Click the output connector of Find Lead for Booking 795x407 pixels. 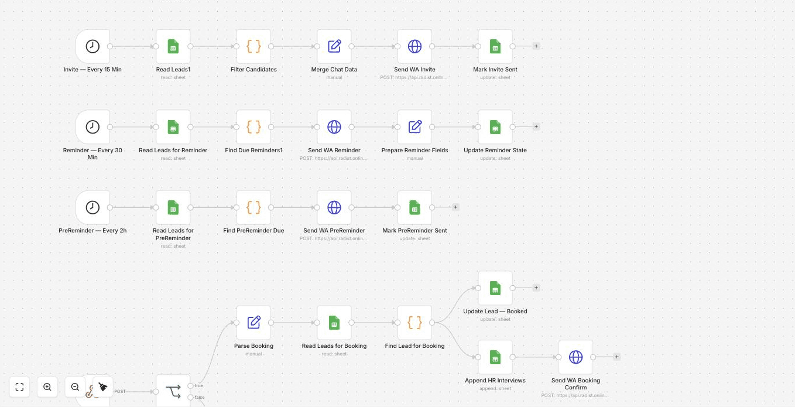pos(432,323)
